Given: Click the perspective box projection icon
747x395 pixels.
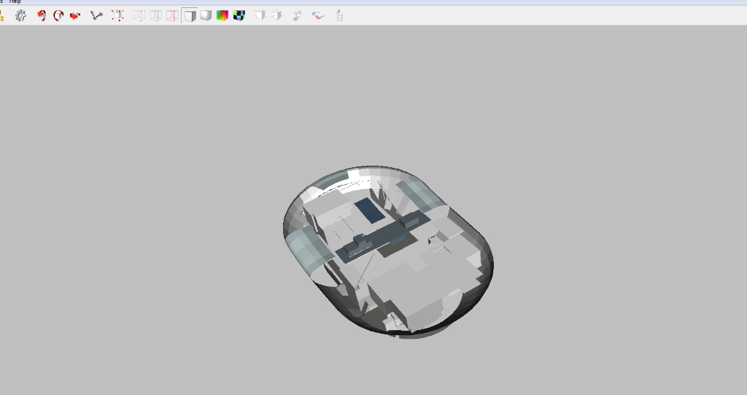Looking at the screenshot, I should click(260, 15).
